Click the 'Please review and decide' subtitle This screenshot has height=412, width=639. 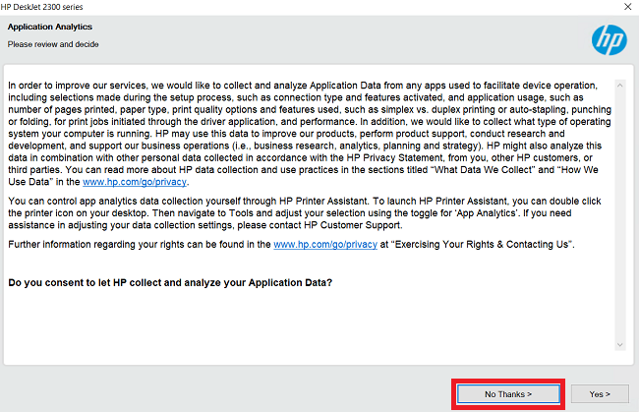53,44
